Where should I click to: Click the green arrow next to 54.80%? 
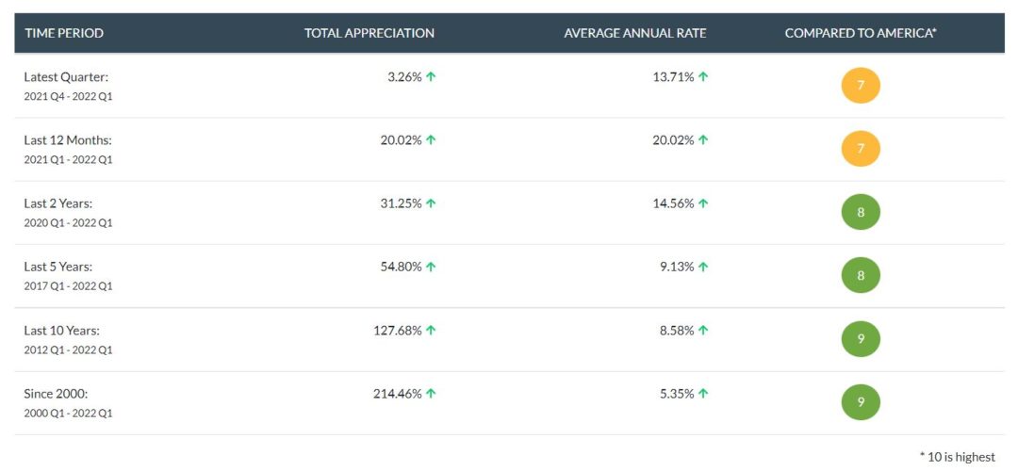click(x=431, y=267)
